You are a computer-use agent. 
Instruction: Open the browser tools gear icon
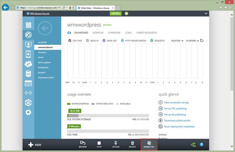click(x=230, y=7)
